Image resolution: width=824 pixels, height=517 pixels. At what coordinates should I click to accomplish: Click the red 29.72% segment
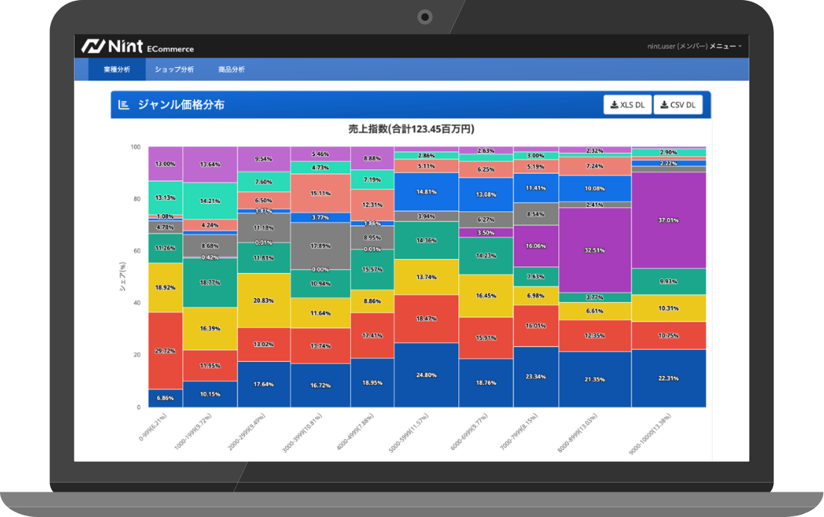coord(165,350)
